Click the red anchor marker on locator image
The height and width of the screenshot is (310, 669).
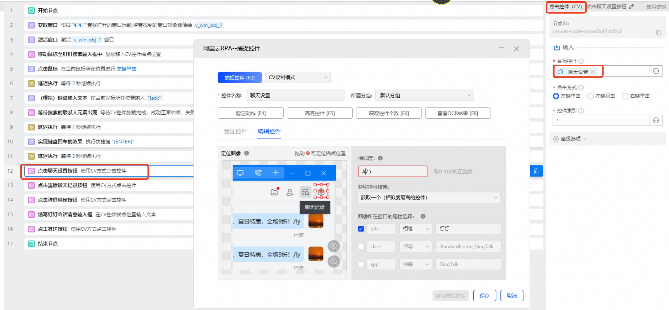321,191
